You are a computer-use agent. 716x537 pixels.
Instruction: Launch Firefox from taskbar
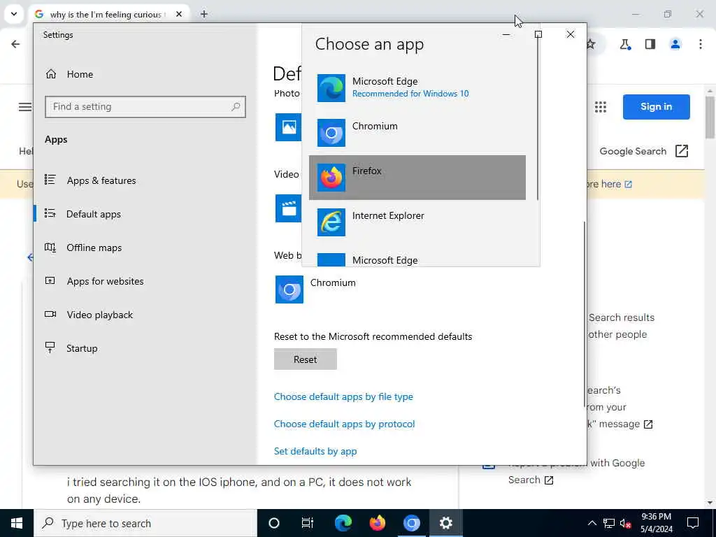tap(377, 523)
